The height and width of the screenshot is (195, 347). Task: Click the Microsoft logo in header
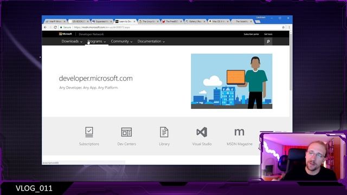click(x=66, y=34)
